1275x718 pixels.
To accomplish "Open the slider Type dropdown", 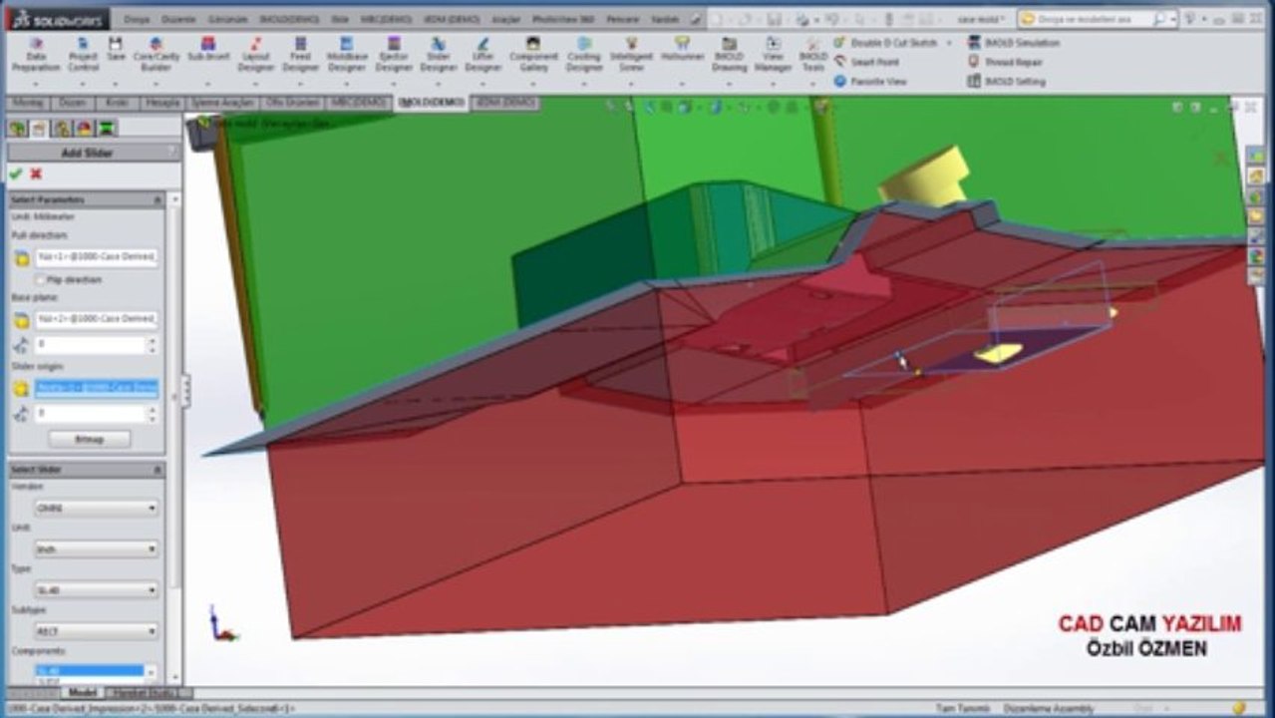I will point(96,590).
